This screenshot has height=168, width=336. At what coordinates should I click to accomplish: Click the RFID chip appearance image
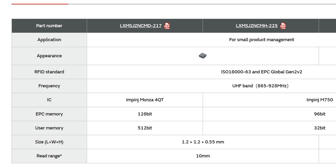(202, 56)
